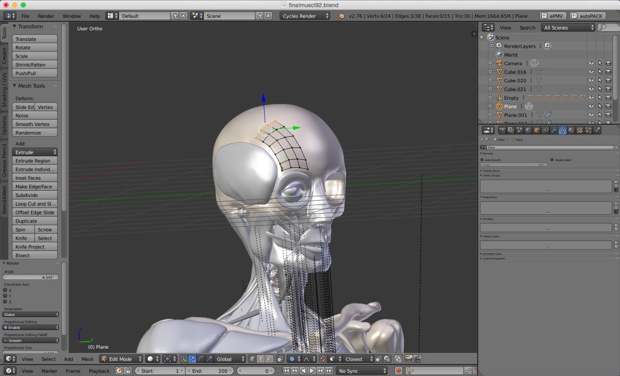This screenshot has height=376, width=620.
Task: Click the Knife Project button
Action: click(x=35, y=247)
